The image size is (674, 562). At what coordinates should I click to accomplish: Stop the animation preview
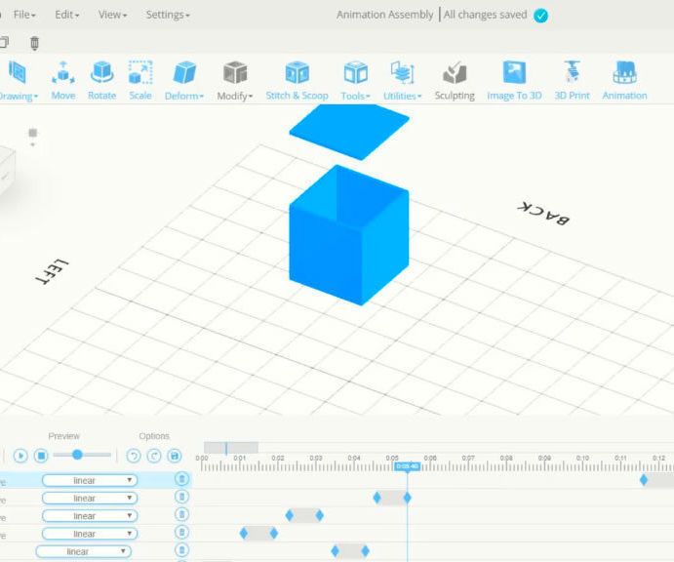pos(41,456)
